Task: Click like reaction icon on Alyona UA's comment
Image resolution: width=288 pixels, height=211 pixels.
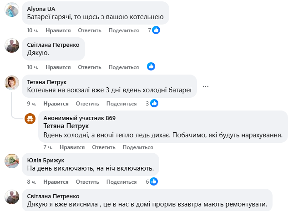Action: click(156, 30)
